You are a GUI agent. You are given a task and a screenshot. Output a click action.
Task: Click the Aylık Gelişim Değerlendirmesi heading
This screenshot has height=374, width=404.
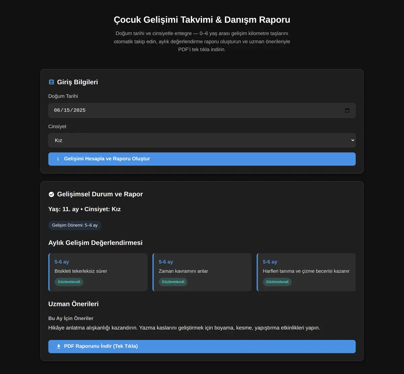click(95, 243)
